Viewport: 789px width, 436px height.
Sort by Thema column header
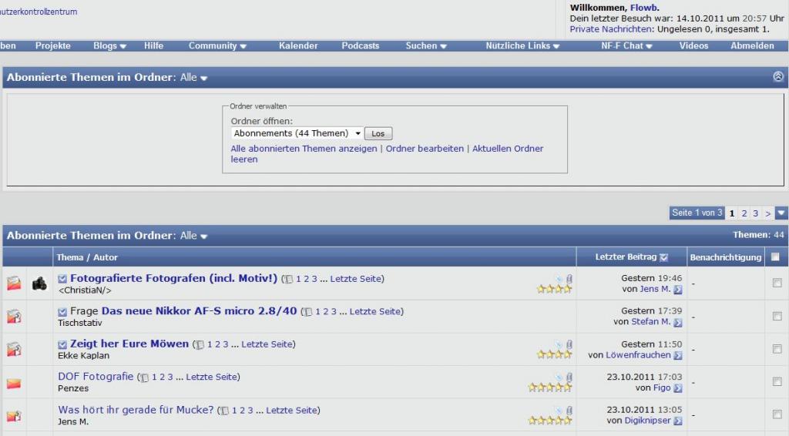click(70, 257)
